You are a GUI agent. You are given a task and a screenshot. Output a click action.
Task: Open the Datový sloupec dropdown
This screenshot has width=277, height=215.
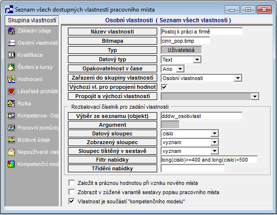(214, 133)
